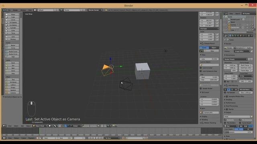Add a Cone mesh primitive

click(12, 30)
